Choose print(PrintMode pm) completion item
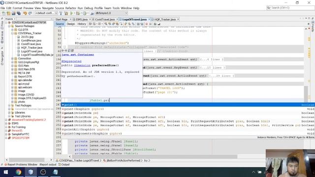Image resolution: width=315 pixels, height=177 pixels. (188, 113)
